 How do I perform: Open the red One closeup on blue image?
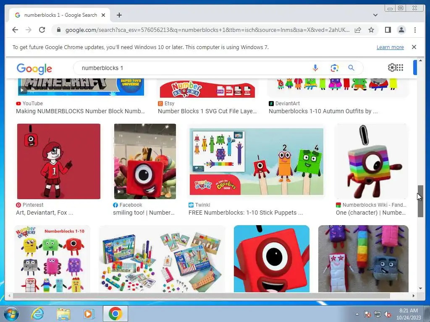point(272,258)
